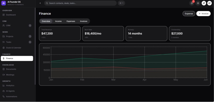The image size is (214, 102).
Task: Click the search magnifier icon
Action: 47,3
